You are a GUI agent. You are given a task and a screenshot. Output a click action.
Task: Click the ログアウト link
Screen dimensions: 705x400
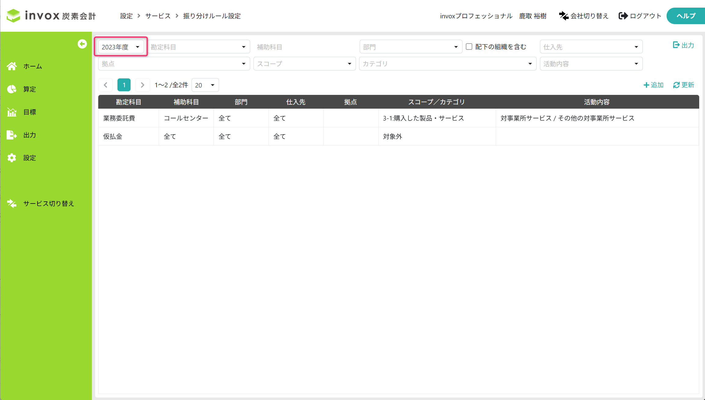(x=640, y=16)
